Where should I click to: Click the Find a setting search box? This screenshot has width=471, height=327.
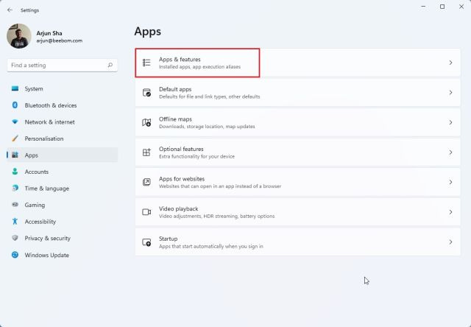point(62,66)
